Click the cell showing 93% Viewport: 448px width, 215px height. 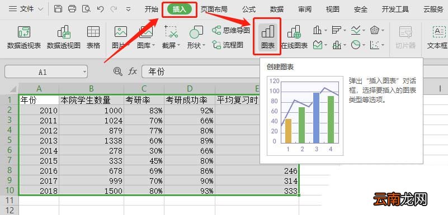pyautogui.click(x=190, y=191)
